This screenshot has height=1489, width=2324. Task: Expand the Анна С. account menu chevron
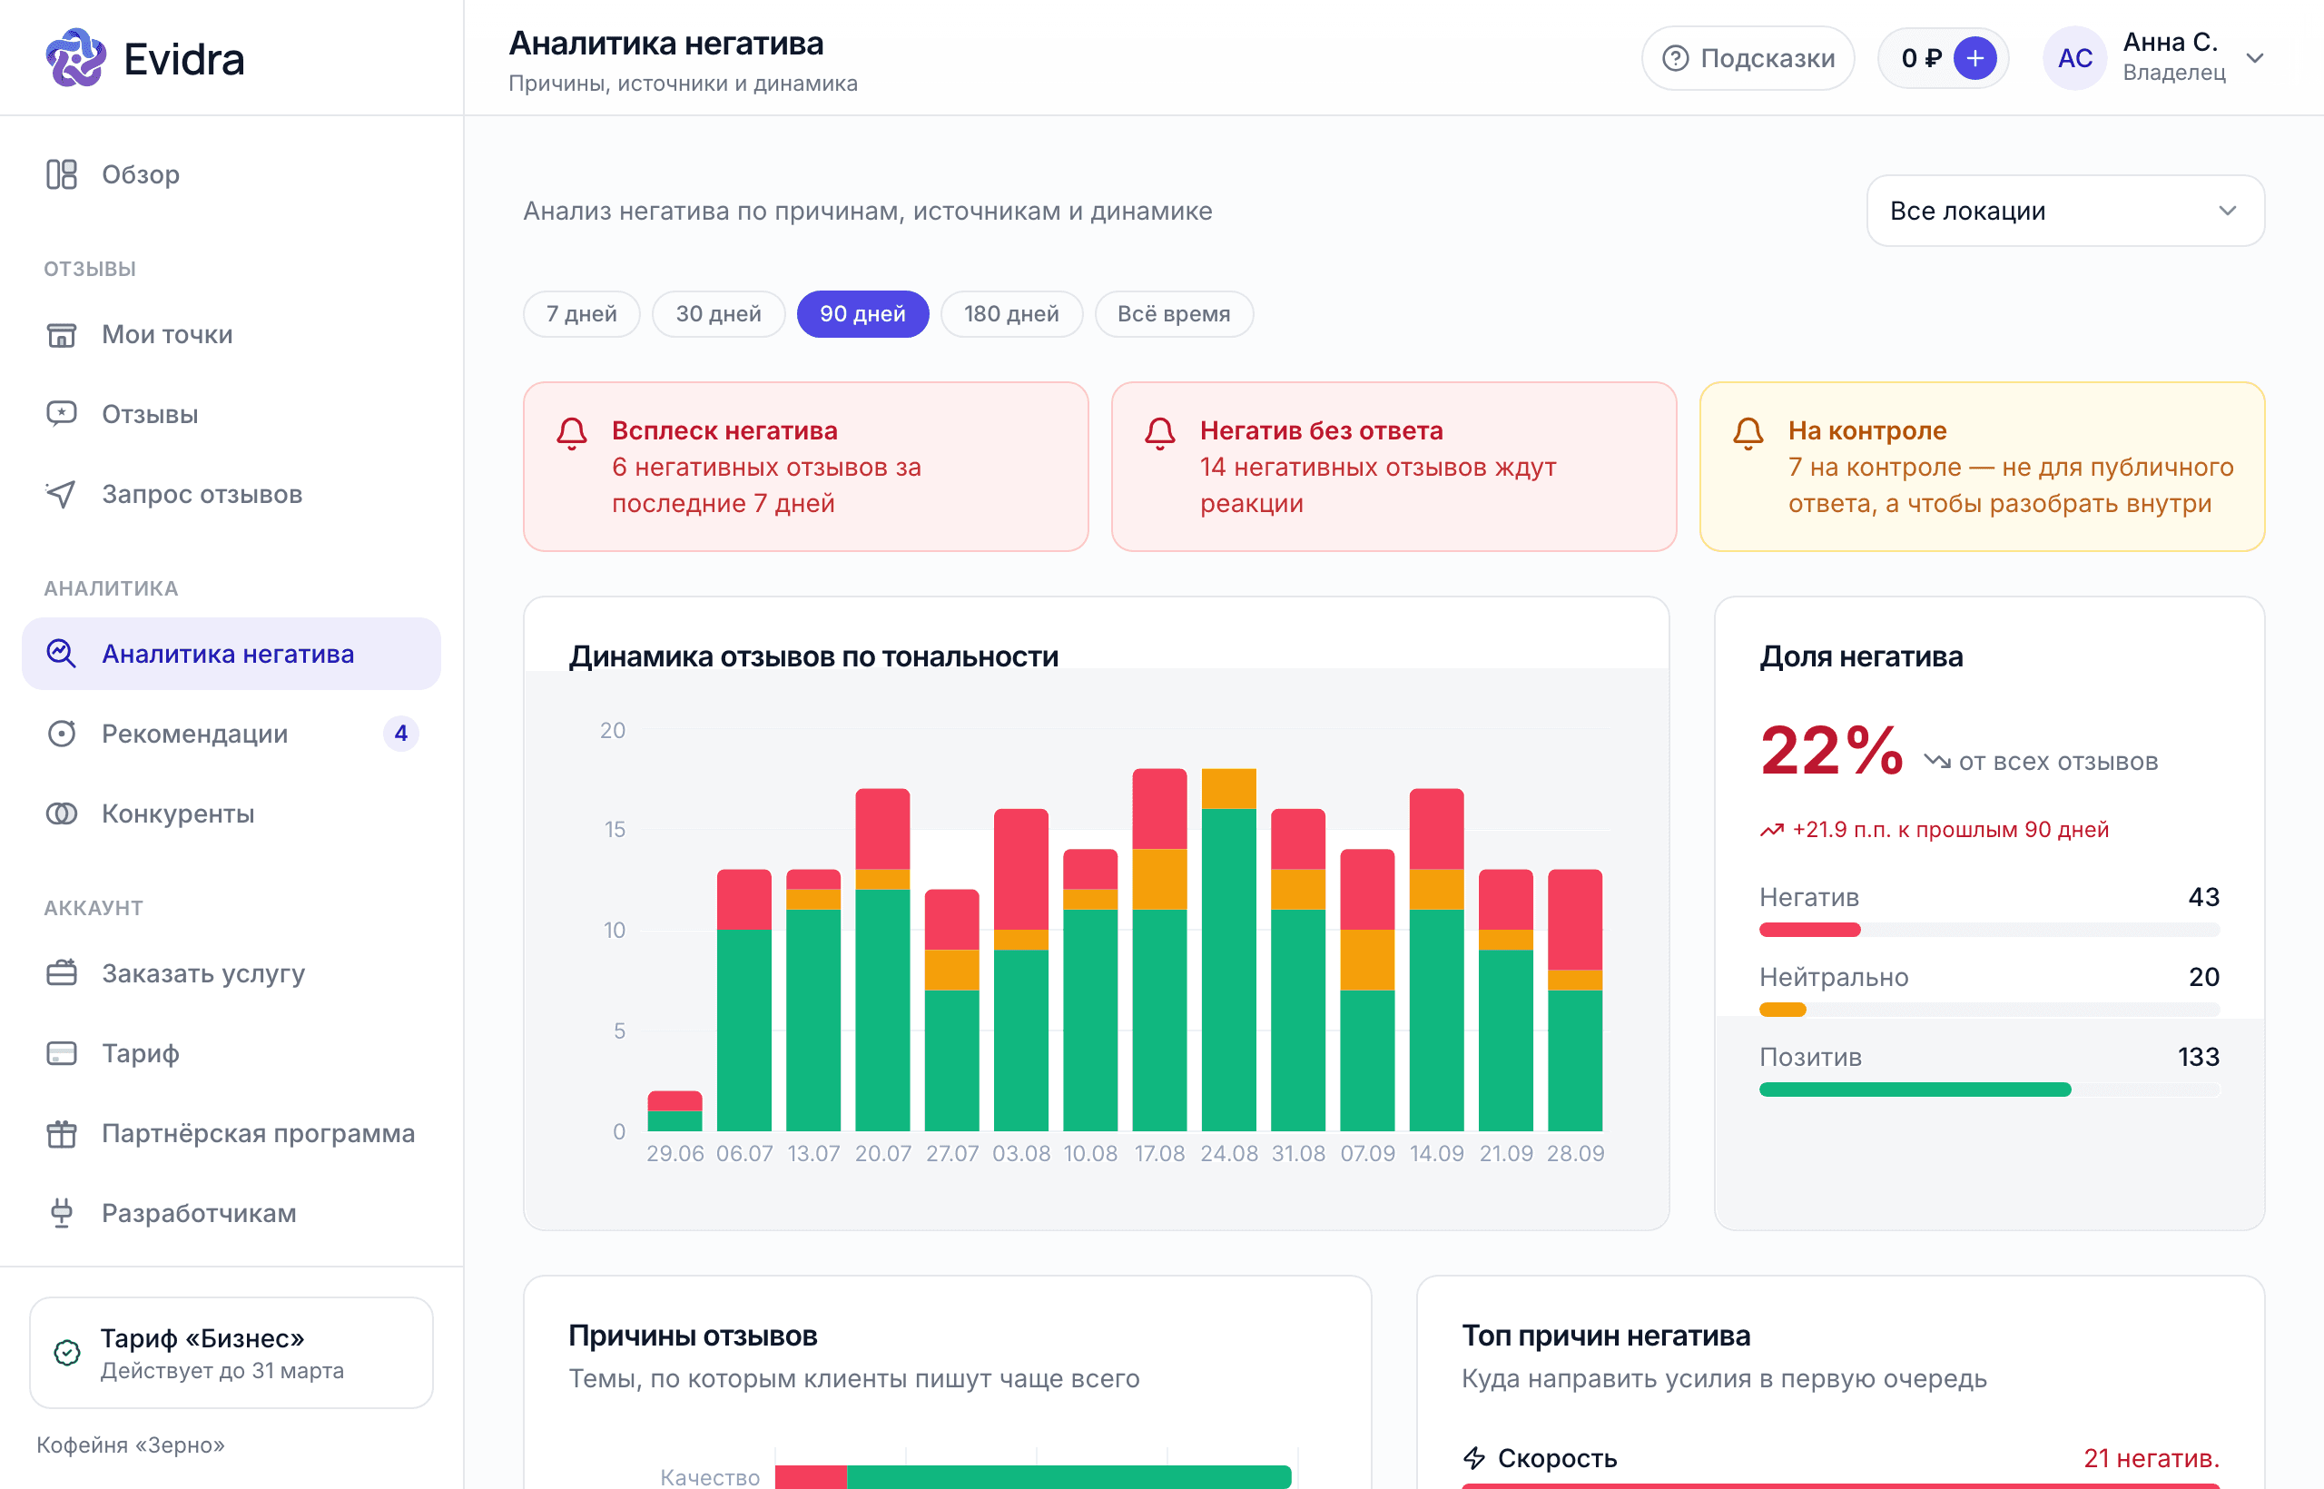coord(2255,58)
